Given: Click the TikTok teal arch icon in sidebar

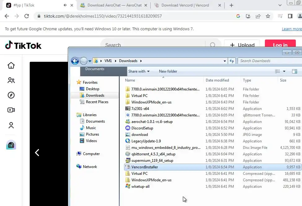Looking at the screenshot, I should (x=11, y=145).
